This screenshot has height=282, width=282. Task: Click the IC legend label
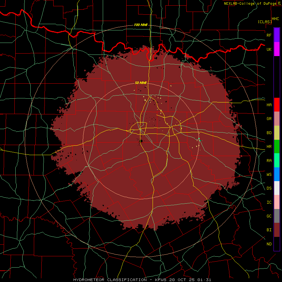[269, 202]
